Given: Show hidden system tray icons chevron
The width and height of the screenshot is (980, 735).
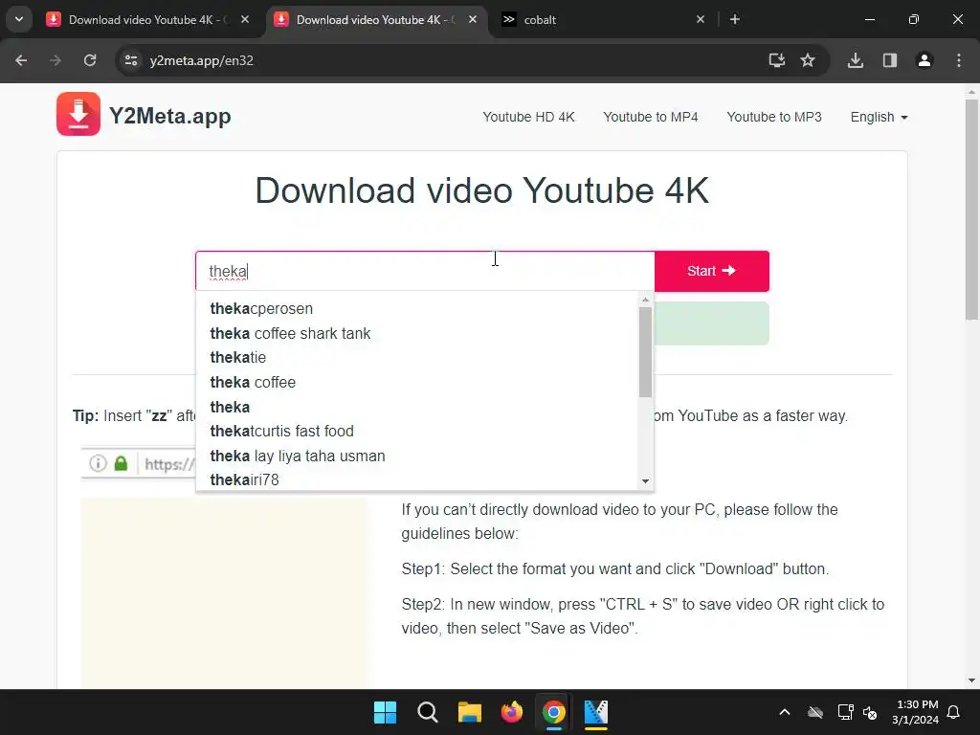Looking at the screenshot, I should [785, 712].
